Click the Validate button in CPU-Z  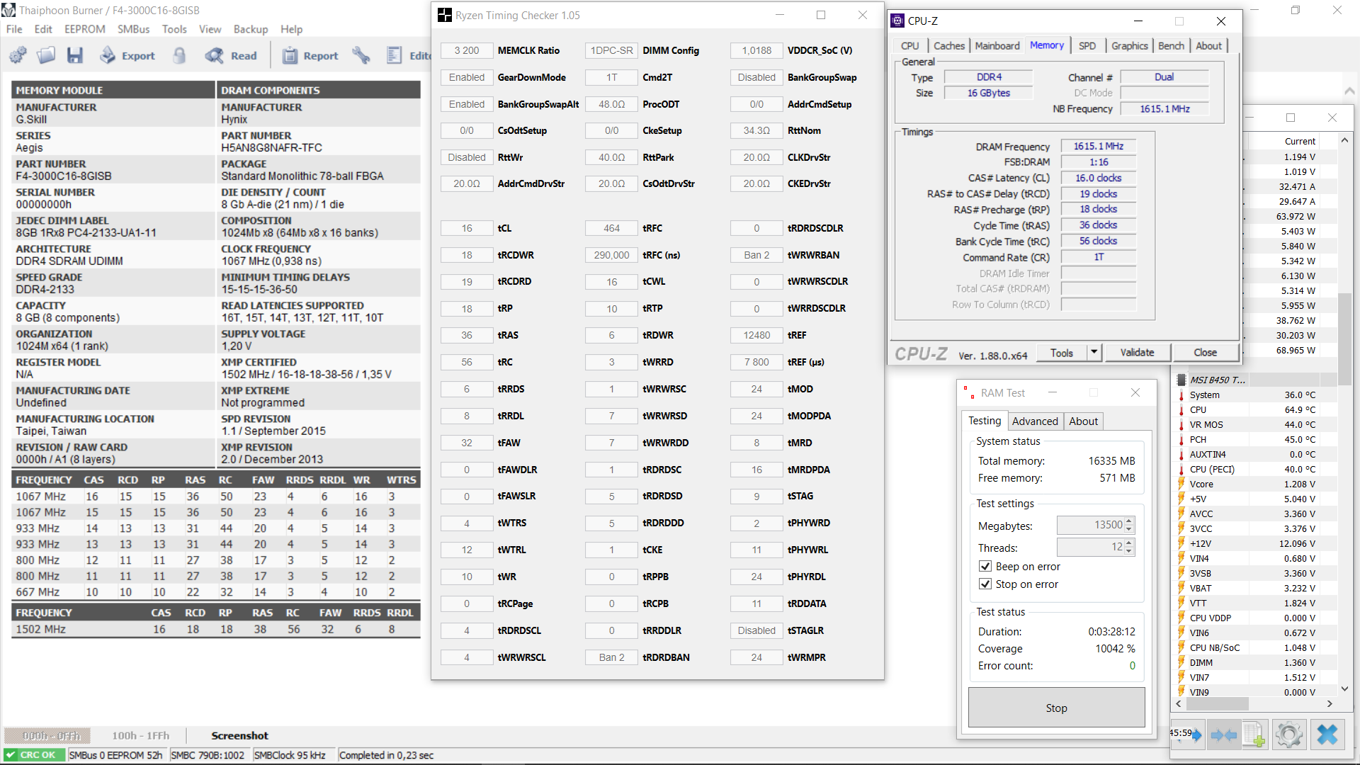pyautogui.click(x=1136, y=352)
